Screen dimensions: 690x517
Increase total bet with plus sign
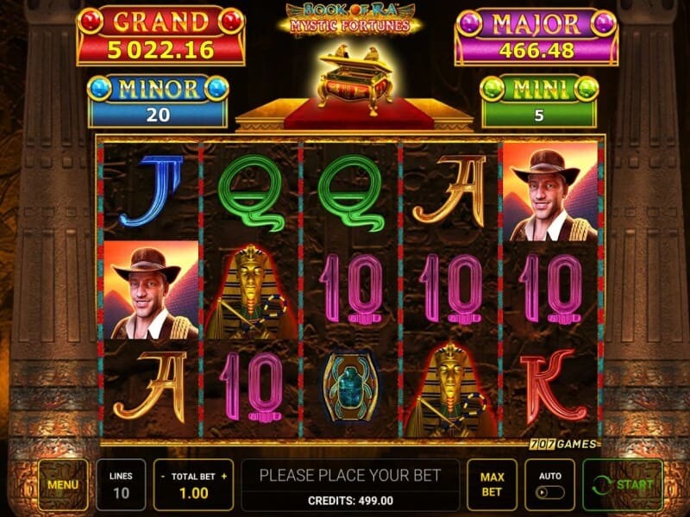224,477
